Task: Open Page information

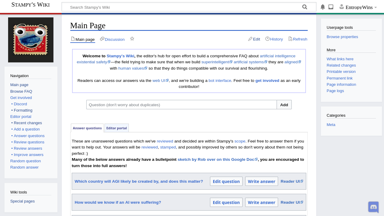Action: (x=341, y=84)
